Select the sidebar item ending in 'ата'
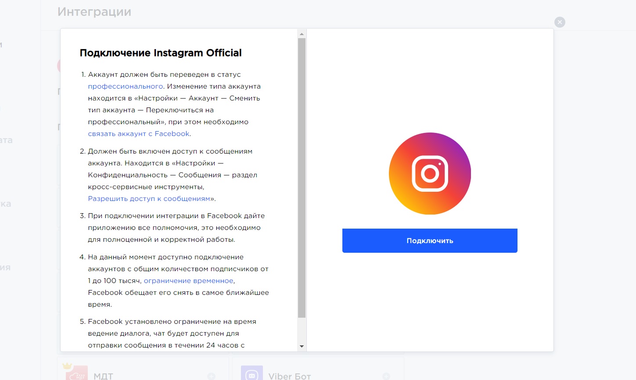 click(x=6, y=140)
